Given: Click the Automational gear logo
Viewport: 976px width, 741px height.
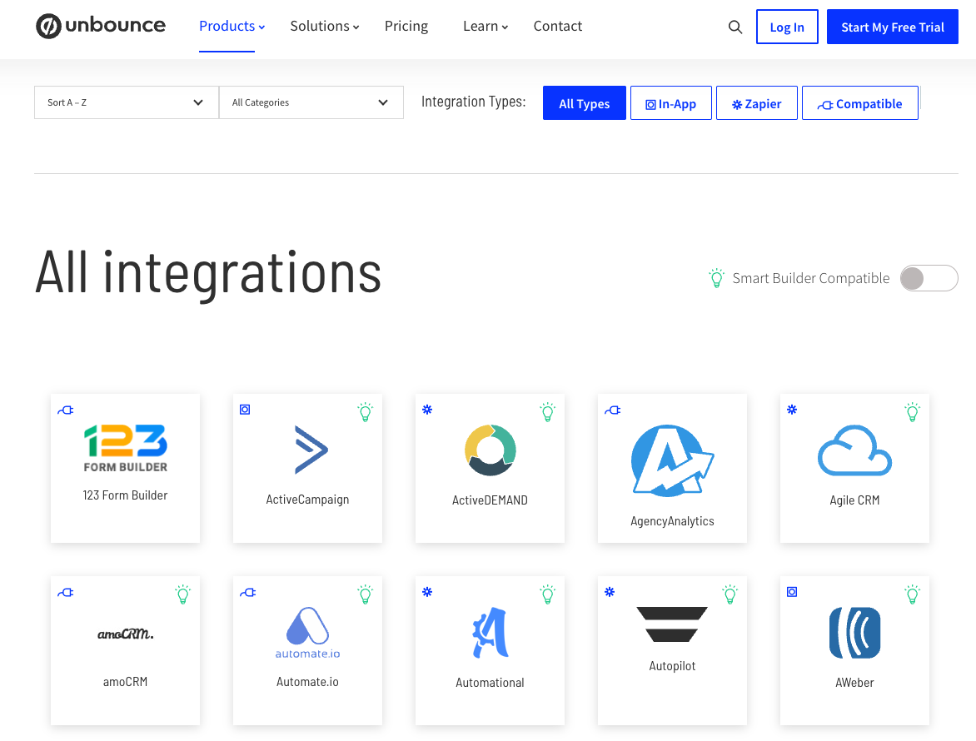Looking at the screenshot, I should [490, 633].
